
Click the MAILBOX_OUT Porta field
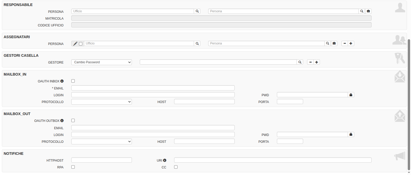(x=290, y=141)
